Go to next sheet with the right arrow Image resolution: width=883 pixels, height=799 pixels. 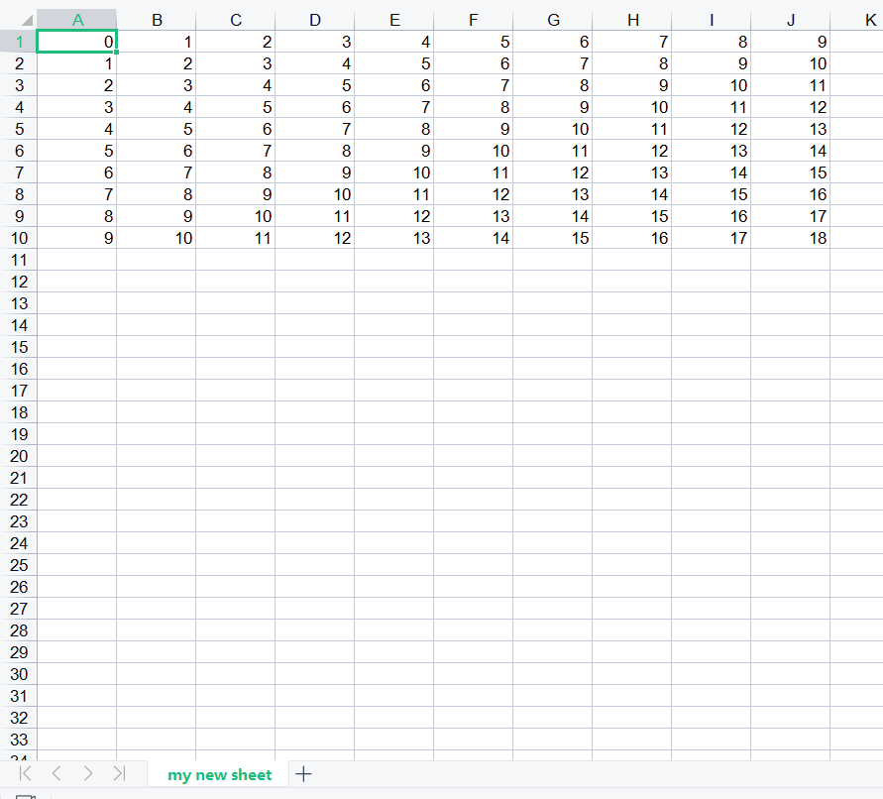tap(88, 773)
